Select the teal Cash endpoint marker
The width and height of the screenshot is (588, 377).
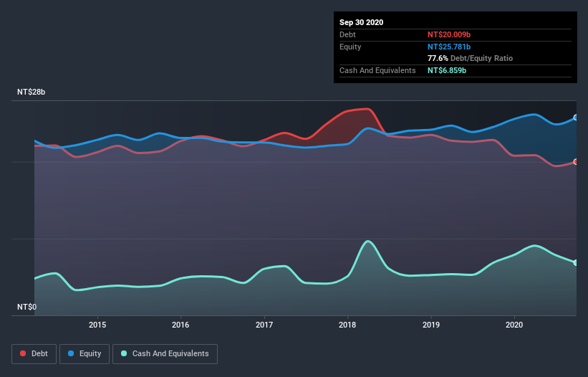pyautogui.click(x=576, y=262)
